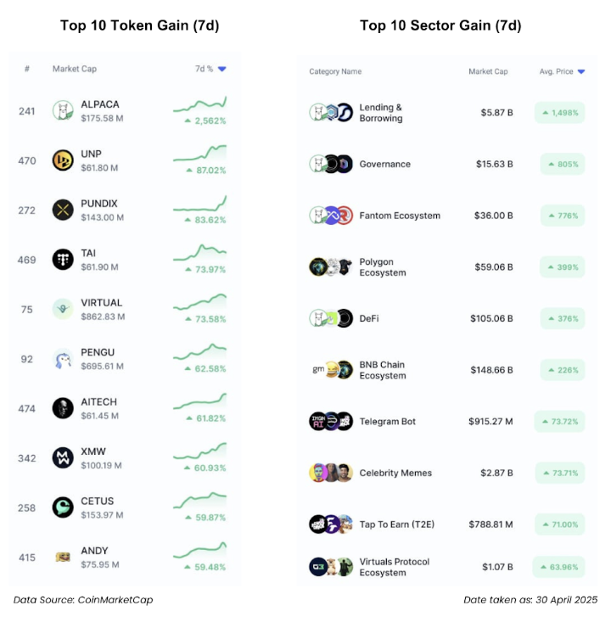Click the ALPACA token llama icon
The width and height of the screenshot is (611, 628).
tap(63, 111)
